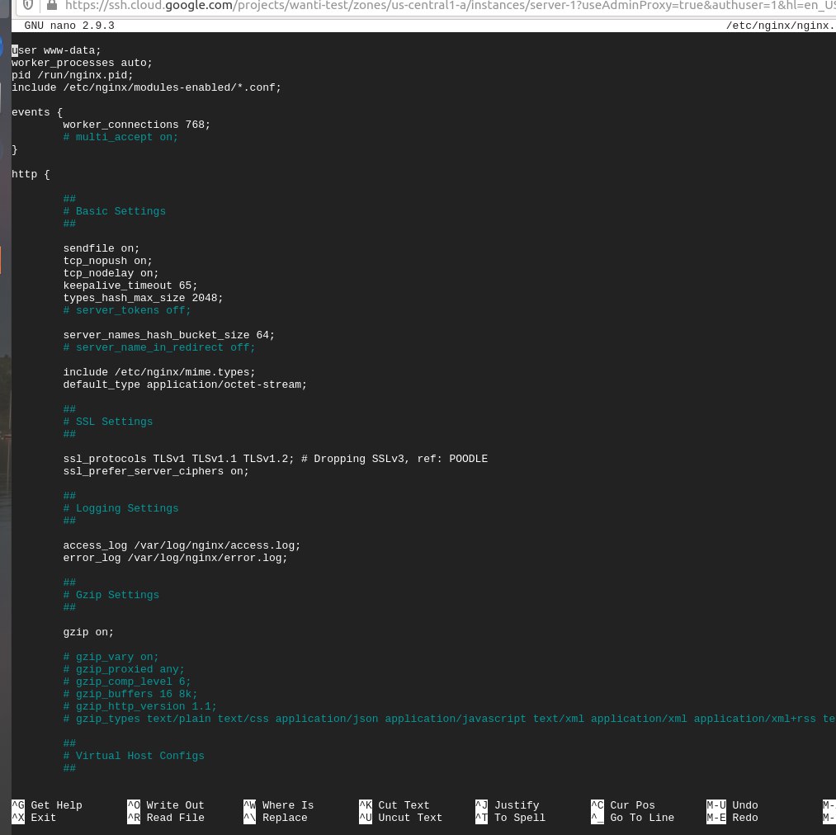This screenshot has height=835, width=836.
Task: Click 'worker_connections 768;' line
Action: [136, 125]
